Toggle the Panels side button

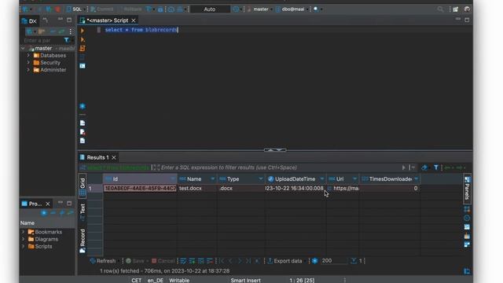(467, 189)
